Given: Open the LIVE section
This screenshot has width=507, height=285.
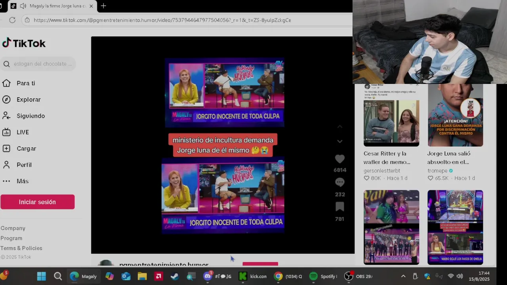Looking at the screenshot, I should point(16,132).
